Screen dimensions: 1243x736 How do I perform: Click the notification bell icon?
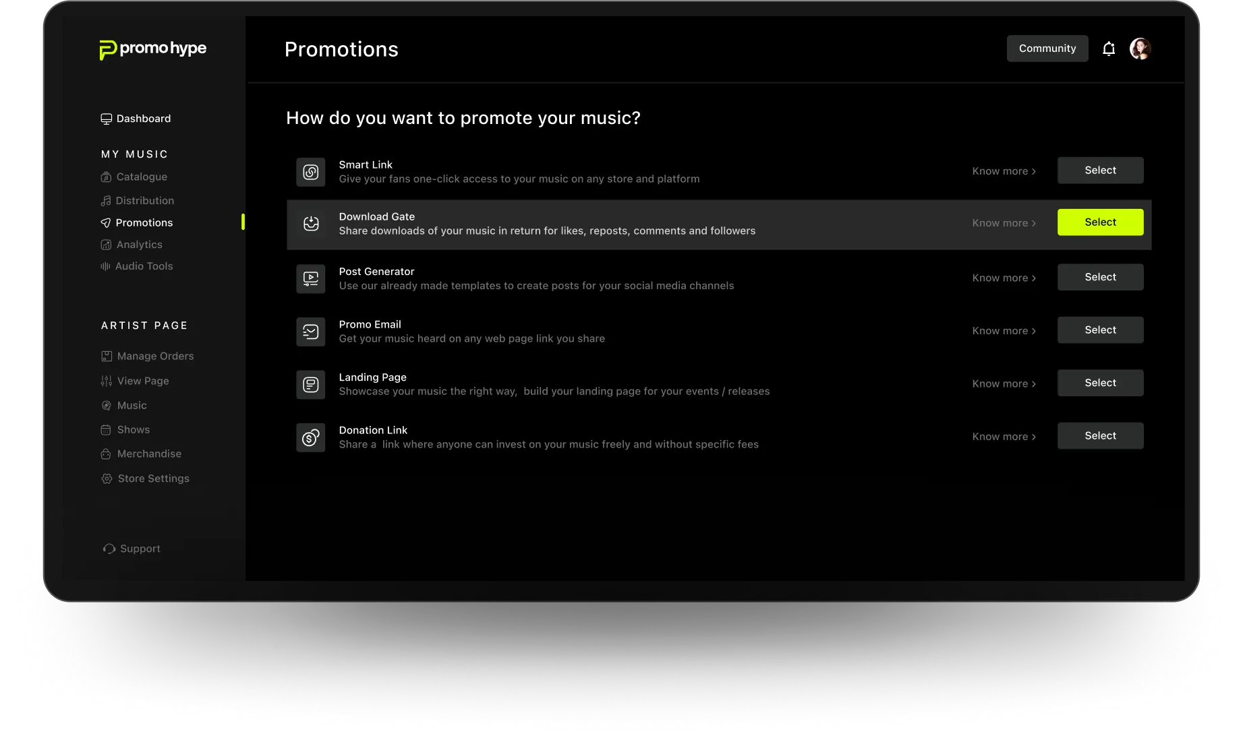1109,49
